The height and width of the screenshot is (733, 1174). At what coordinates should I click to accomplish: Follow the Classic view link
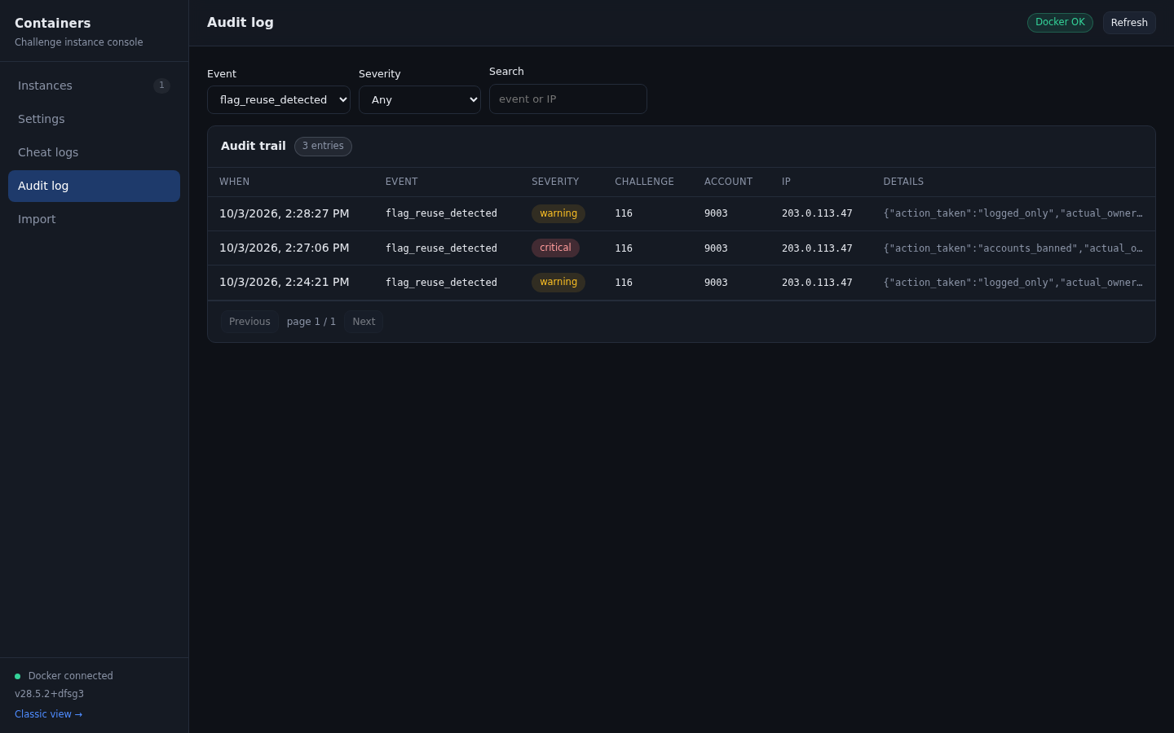48,714
